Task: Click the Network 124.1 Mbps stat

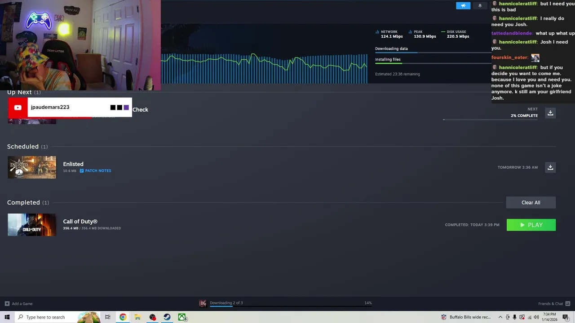Action: click(389, 34)
